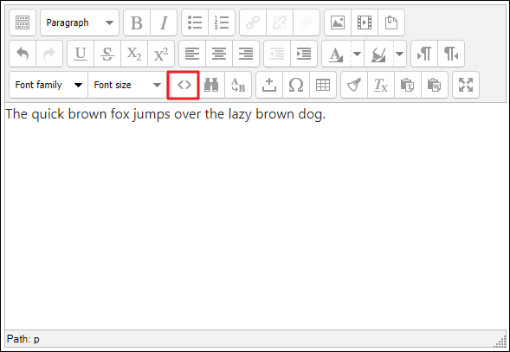Toggle strikethrough formatting
The height and width of the screenshot is (352, 510).
(107, 54)
